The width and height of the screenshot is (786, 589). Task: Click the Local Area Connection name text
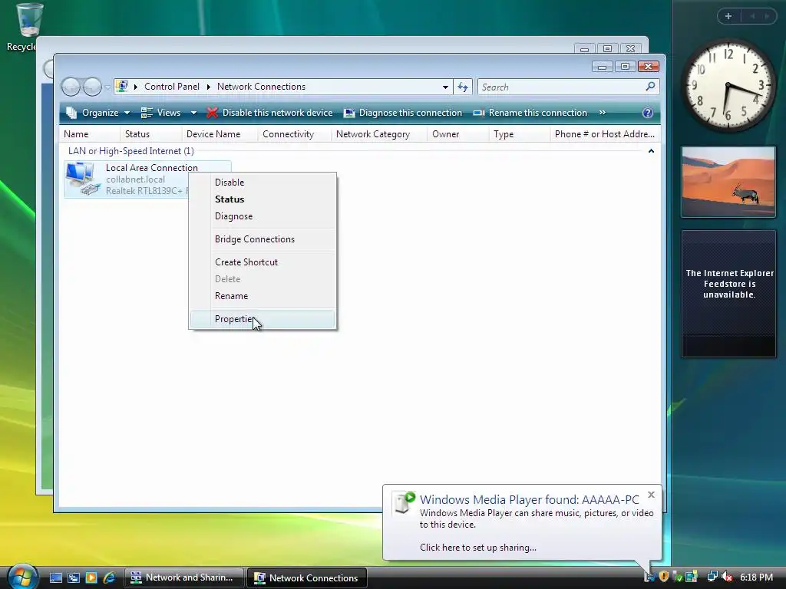[151, 168]
